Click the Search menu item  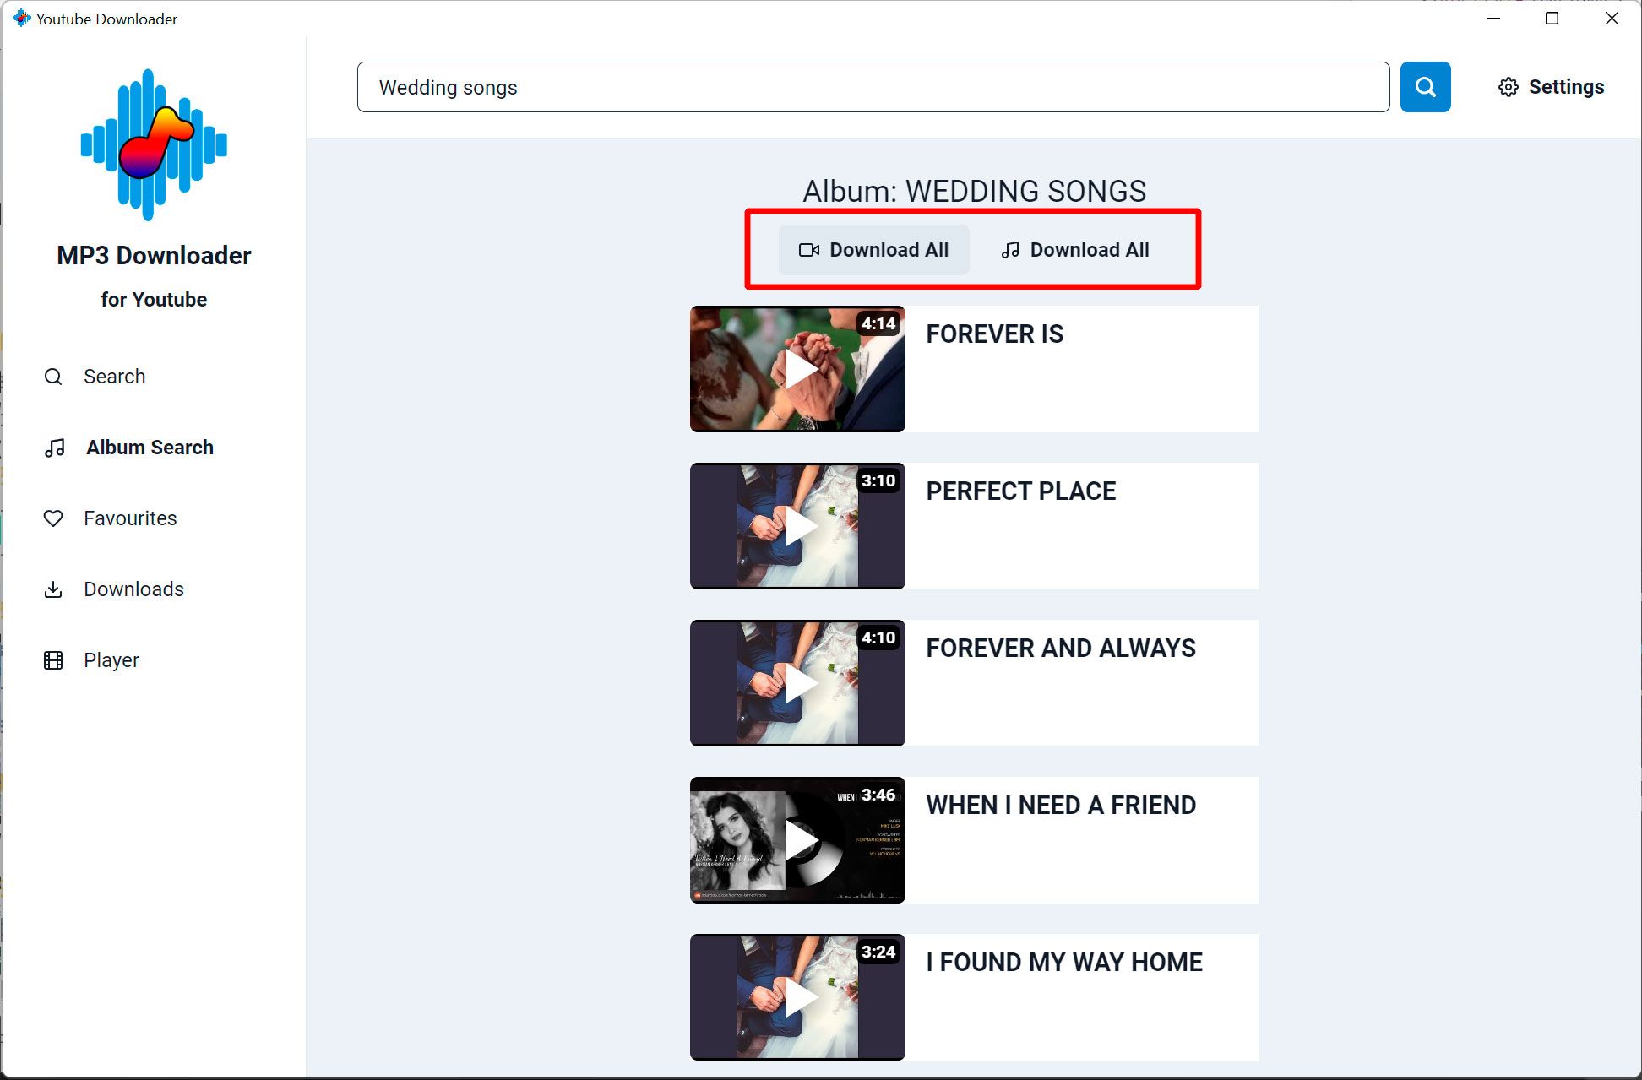click(x=116, y=376)
